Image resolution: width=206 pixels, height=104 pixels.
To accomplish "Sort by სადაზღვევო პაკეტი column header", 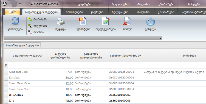I will (27, 56).
